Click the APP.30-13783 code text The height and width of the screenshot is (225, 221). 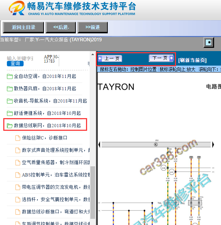pyautogui.click(x=51, y=59)
